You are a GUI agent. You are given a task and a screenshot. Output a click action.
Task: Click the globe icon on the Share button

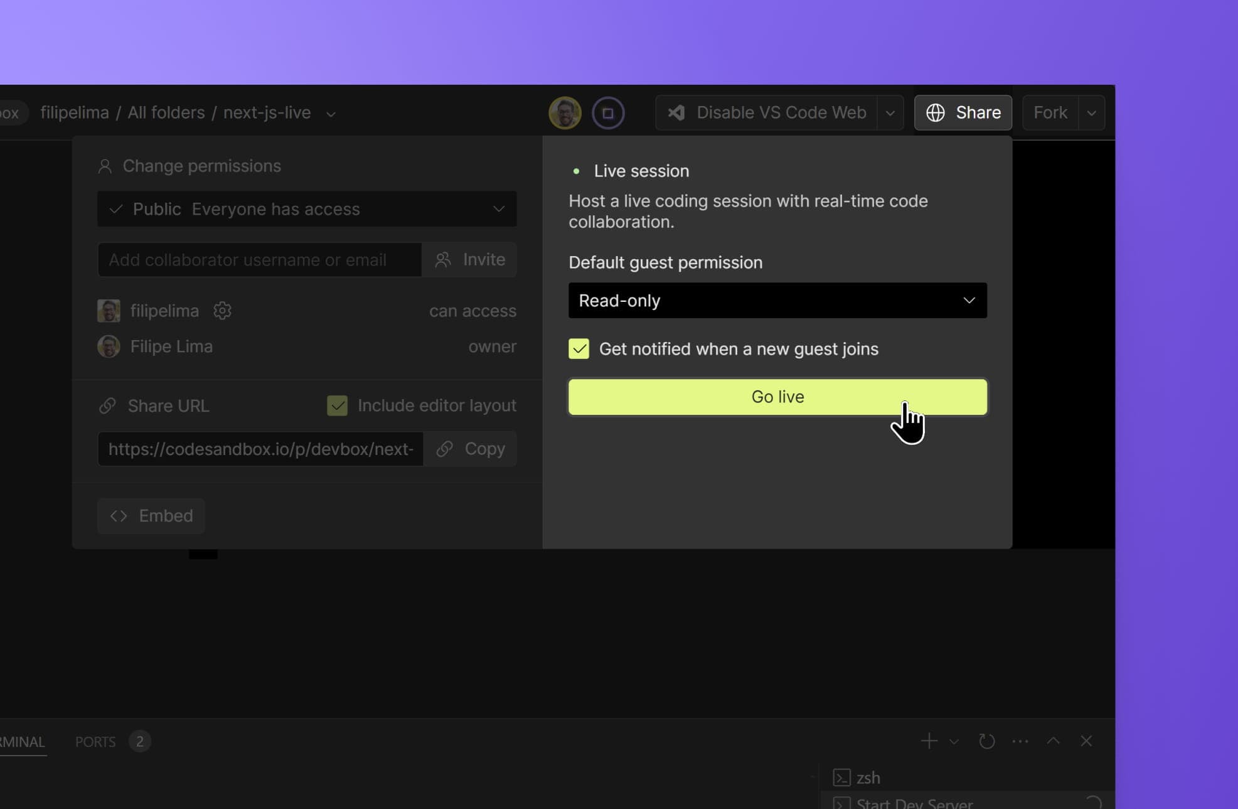[x=936, y=112]
